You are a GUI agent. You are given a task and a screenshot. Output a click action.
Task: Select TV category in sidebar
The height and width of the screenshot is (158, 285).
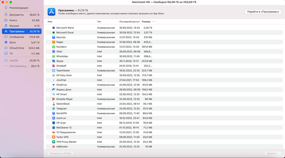coord(22,54)
